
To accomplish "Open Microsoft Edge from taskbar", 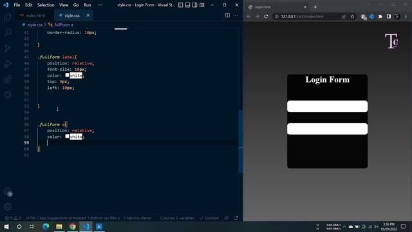I will (x=46, y=226).
